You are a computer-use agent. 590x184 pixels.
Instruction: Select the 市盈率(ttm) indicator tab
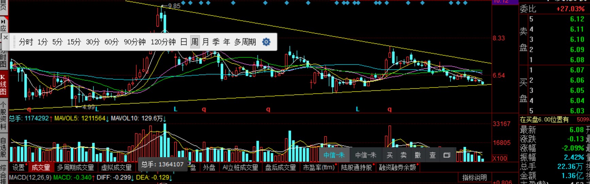click(x=319, y=167)
